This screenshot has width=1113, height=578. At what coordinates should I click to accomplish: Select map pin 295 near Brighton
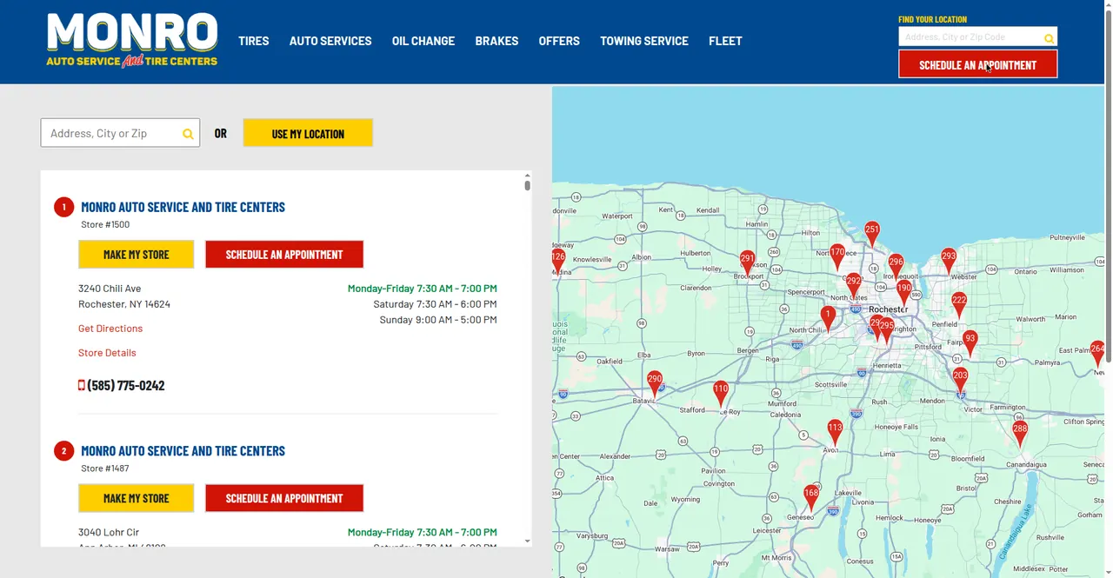tap(887, 329)
